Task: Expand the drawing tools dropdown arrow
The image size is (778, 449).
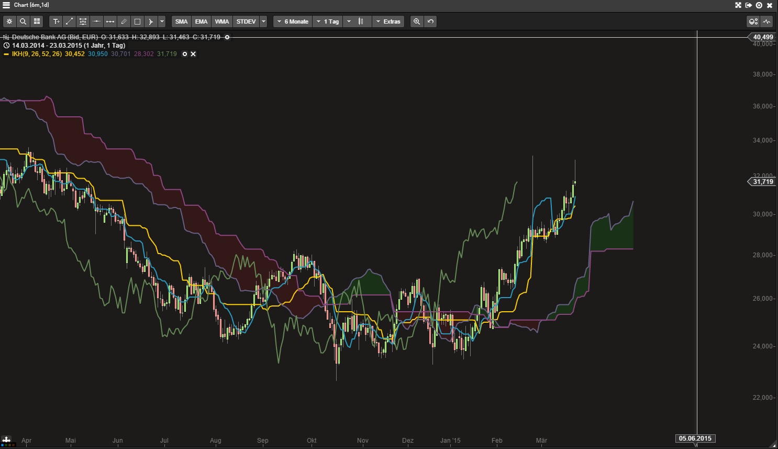Action: coord(162,21)
